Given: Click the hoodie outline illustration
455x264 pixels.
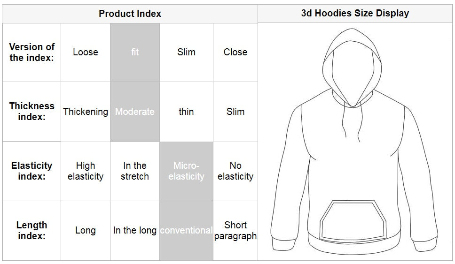Looking at the screenshot, I should (x=354, y=142).
